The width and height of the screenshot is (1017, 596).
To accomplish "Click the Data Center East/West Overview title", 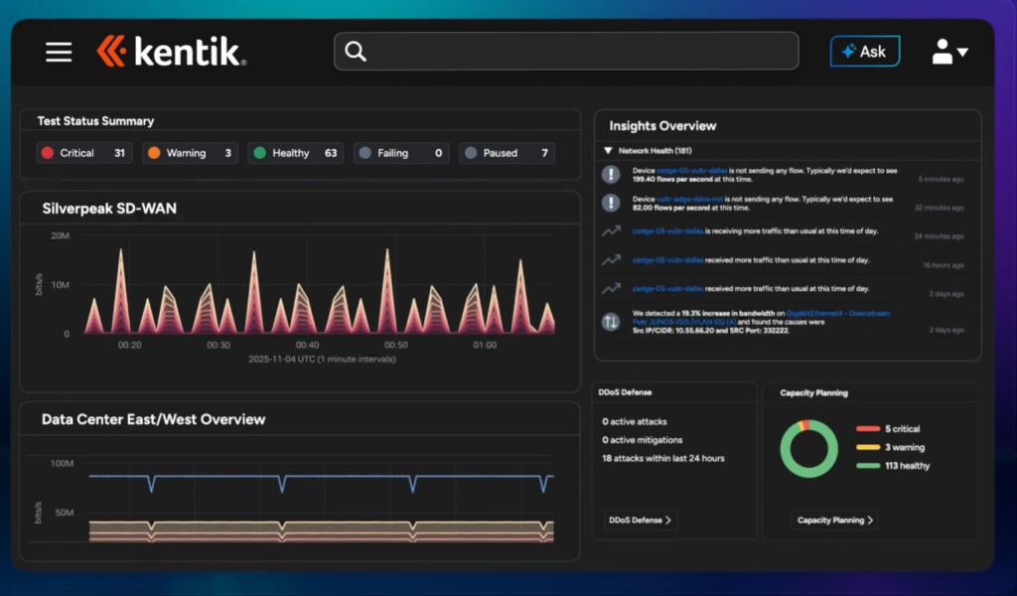I will 154,419.
